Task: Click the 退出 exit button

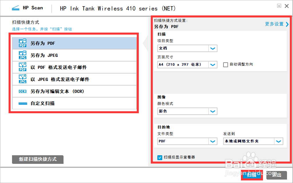Action: tap(277, 175)
